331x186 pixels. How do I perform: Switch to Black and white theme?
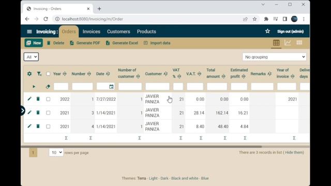(x=185, y=178)
